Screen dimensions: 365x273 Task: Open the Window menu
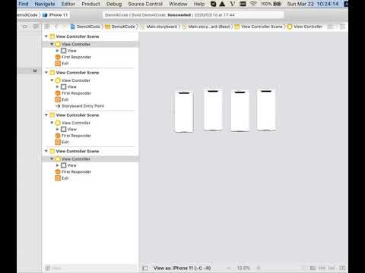pyautogui.click(x=178, y=4)
